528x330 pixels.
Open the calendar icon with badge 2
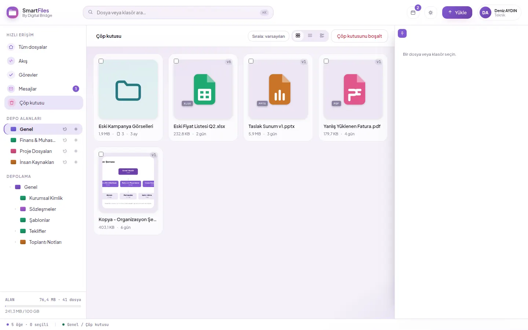pos(413,12)
